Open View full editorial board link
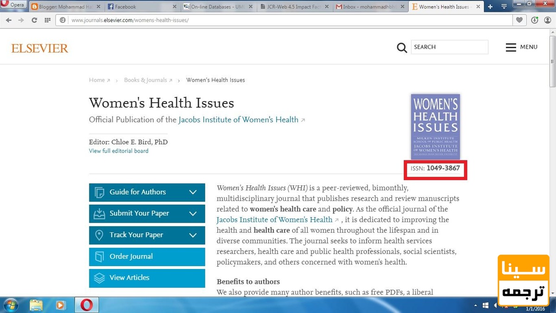This screenshot has width=556, height=313. pos(119,151)
